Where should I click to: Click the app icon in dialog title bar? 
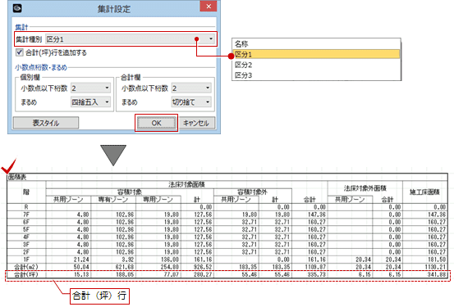point(17,8)
